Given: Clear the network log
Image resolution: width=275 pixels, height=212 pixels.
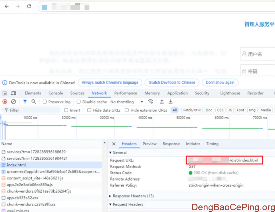Looking at the screenshot, I should pyautogui.click(x=13, y=102).
